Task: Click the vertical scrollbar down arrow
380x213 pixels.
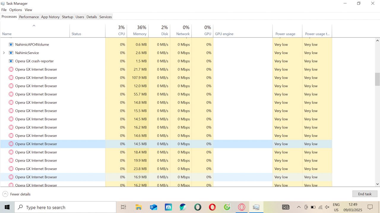Action: click(x=378, y=184)
